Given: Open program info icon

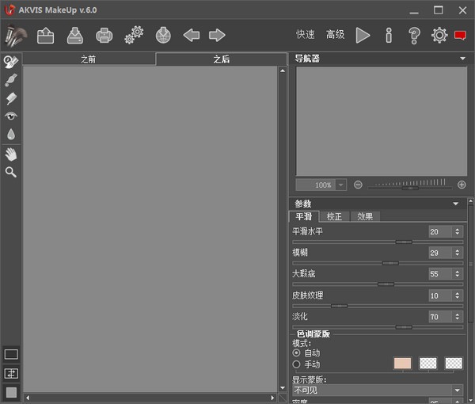Looking at the screenshot, I should click(388, 35).
